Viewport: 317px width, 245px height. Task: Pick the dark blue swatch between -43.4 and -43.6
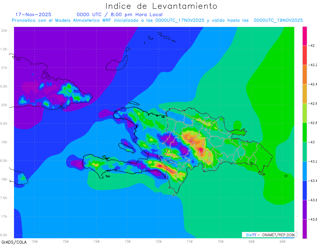click(x=305, y=190)
